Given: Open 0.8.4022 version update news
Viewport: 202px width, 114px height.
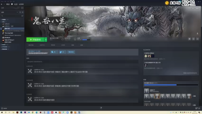Looking at the screenshot, I should pos(83,71).
